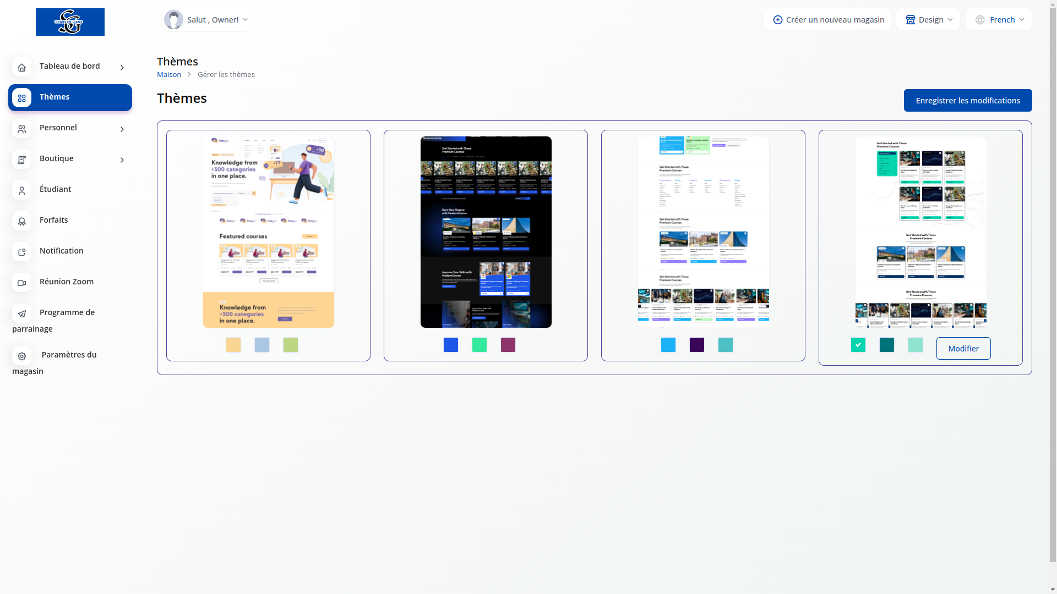This screenshot has height=594, width=1057.
Task: Click the Notification sidebar icon
Action: pos(21,252)
